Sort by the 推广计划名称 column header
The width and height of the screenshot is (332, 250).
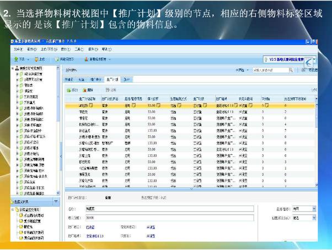coord(88,99)
